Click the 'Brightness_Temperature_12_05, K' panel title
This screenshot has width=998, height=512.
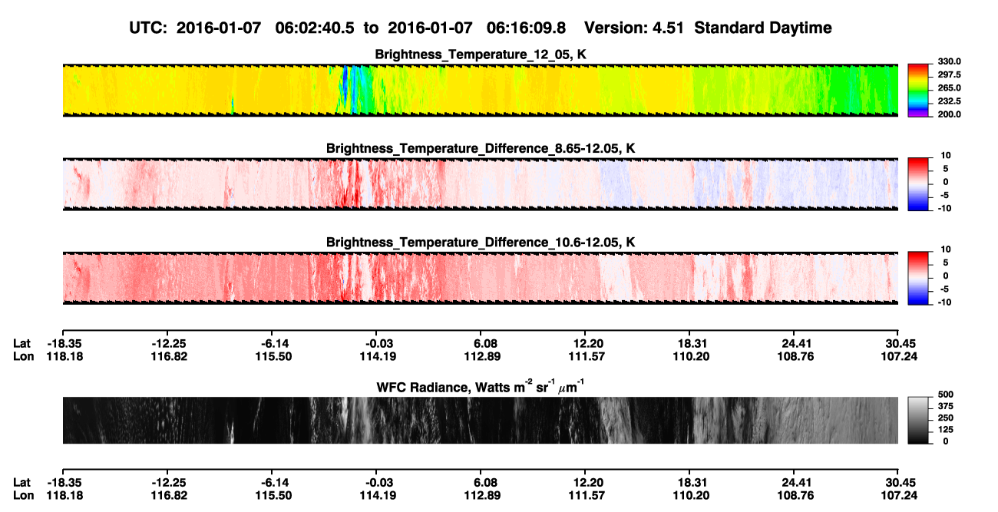tap(481, 55)
